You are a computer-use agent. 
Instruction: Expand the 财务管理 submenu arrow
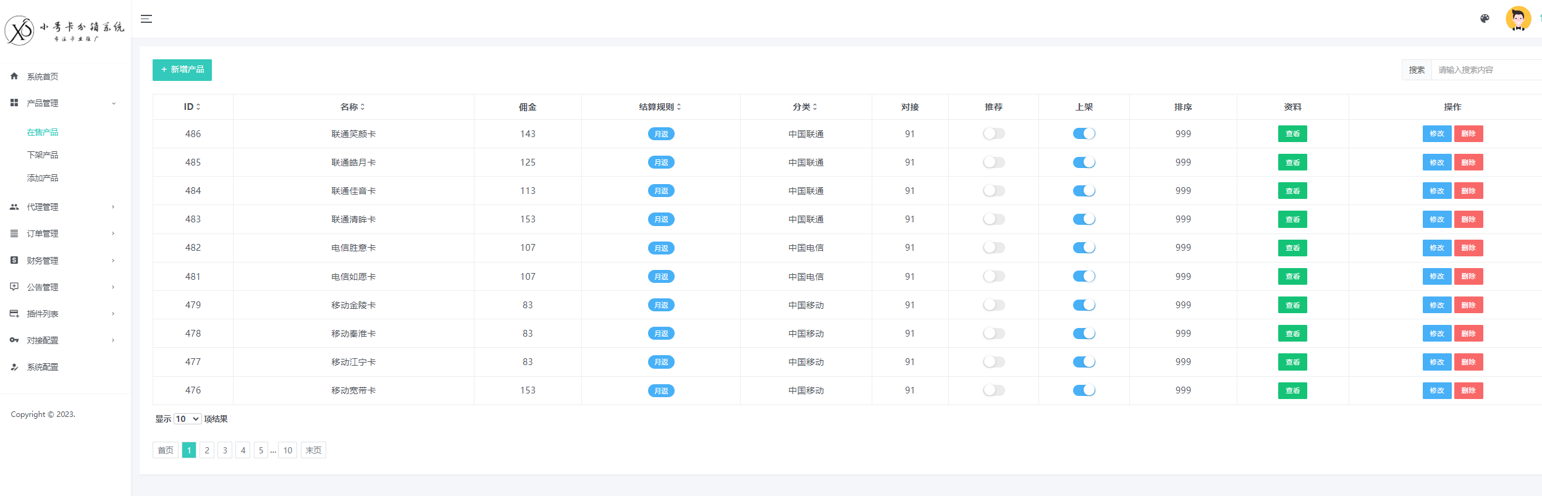[x=113, y=261]
